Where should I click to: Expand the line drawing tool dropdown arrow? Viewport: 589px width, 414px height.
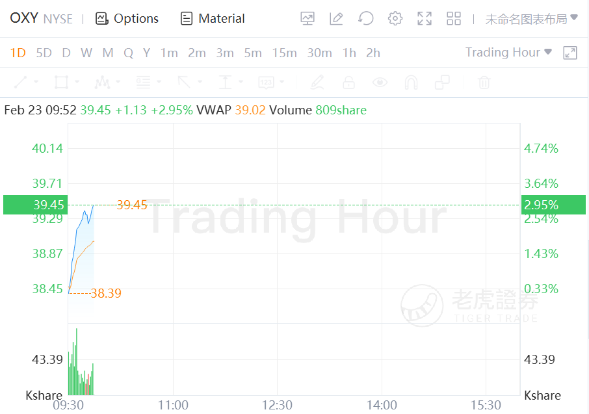[36, 83]
